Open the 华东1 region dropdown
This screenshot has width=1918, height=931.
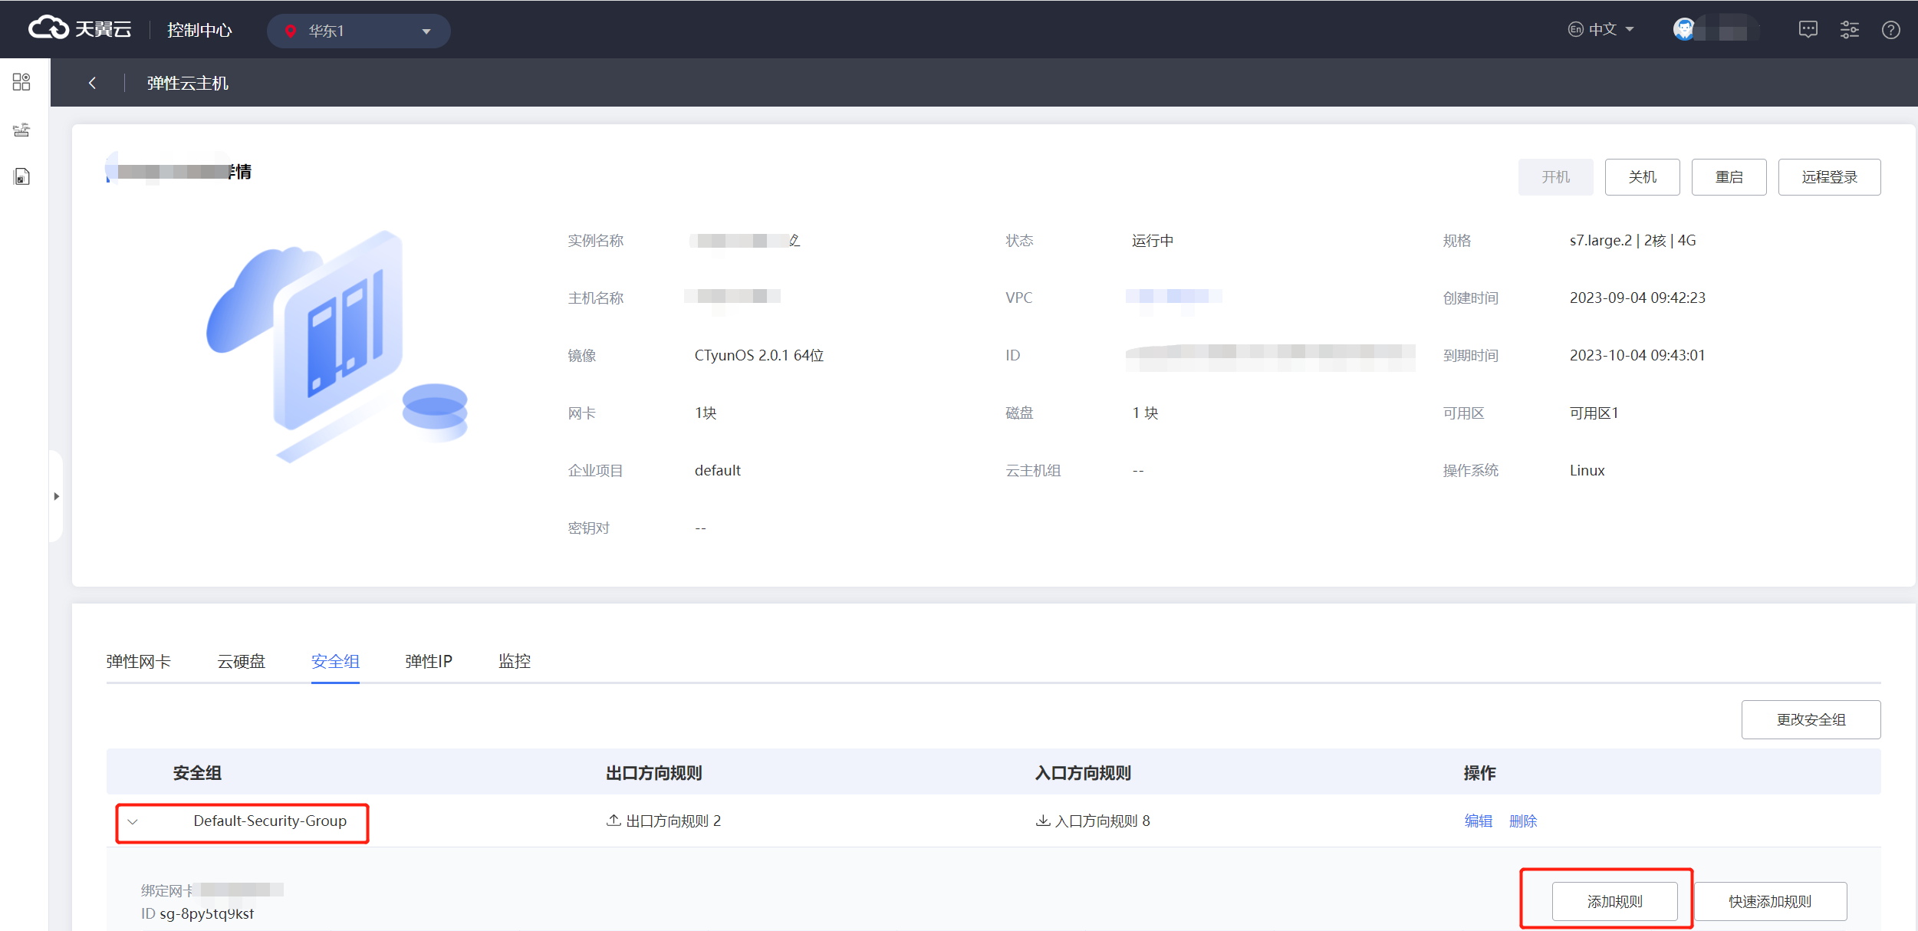358,31
